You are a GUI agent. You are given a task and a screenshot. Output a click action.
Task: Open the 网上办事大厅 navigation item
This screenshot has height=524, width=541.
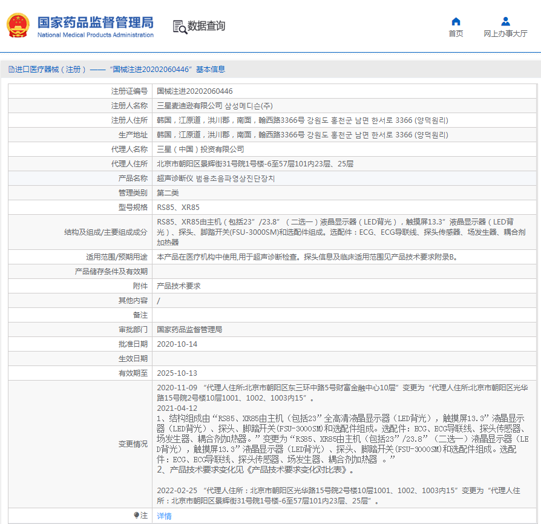click(x=505, y=34)
